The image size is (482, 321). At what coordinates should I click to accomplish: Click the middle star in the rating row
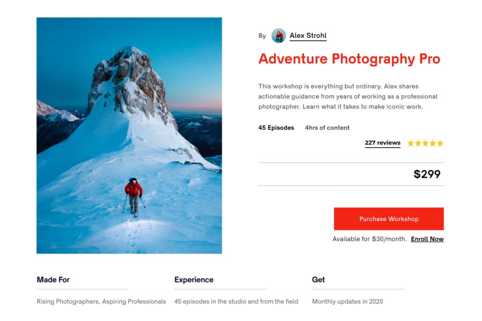425,143
